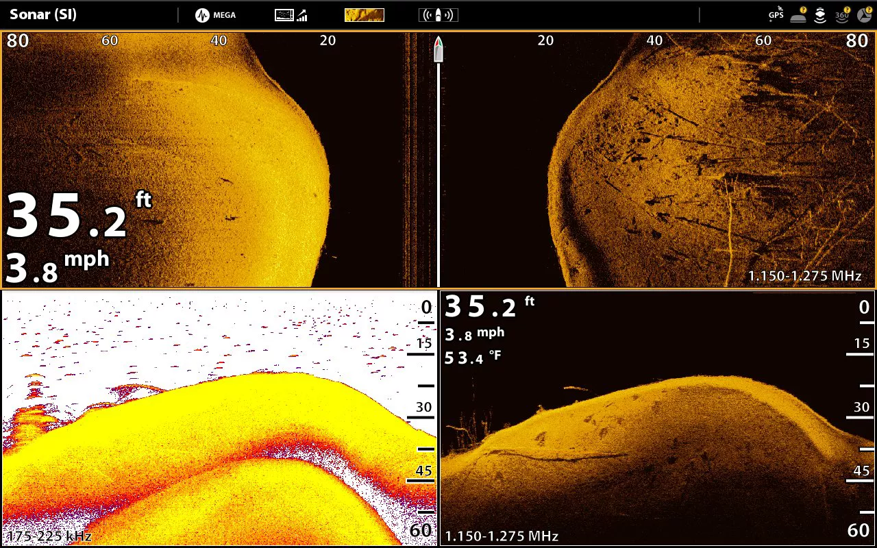Image resolution: width=877 pixels, height=548 pixels.
Task: Click the GPS receiver status icon
Action: (775, 14)
